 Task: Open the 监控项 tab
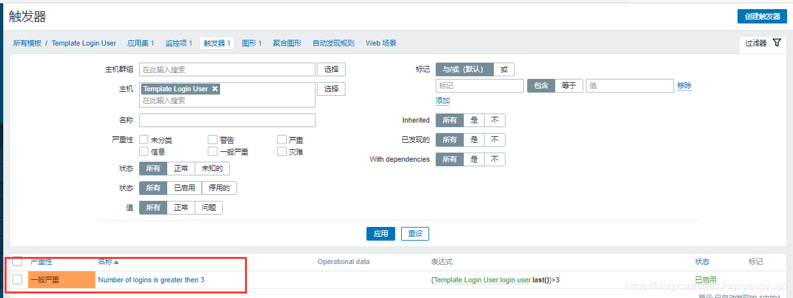[178, 43]
